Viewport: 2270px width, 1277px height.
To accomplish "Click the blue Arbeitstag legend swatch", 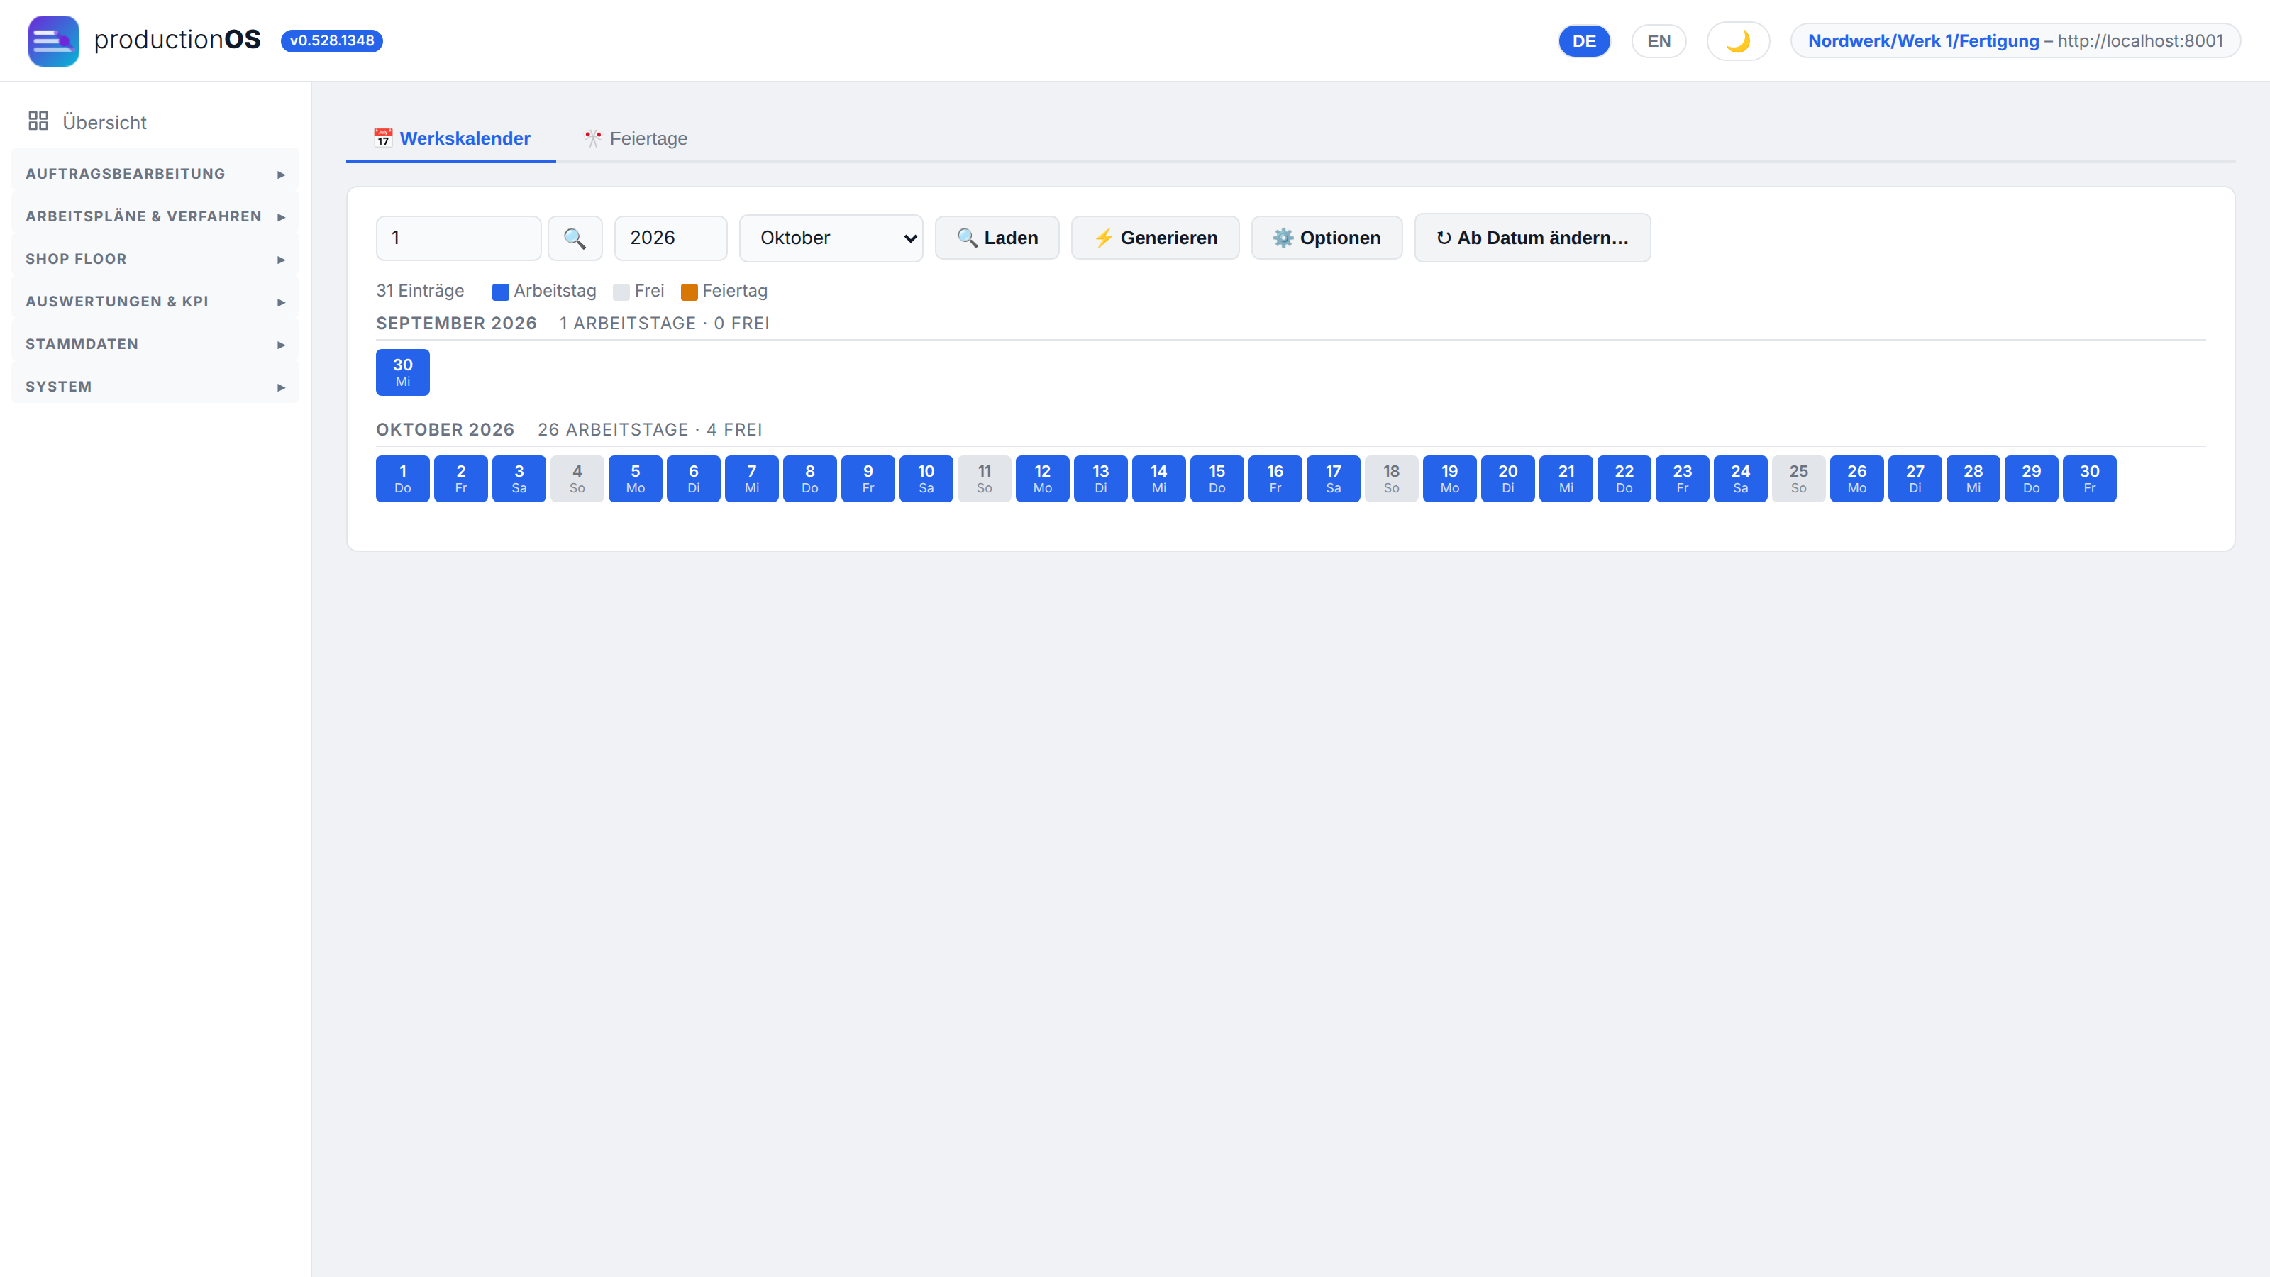I will click(499, 292).
